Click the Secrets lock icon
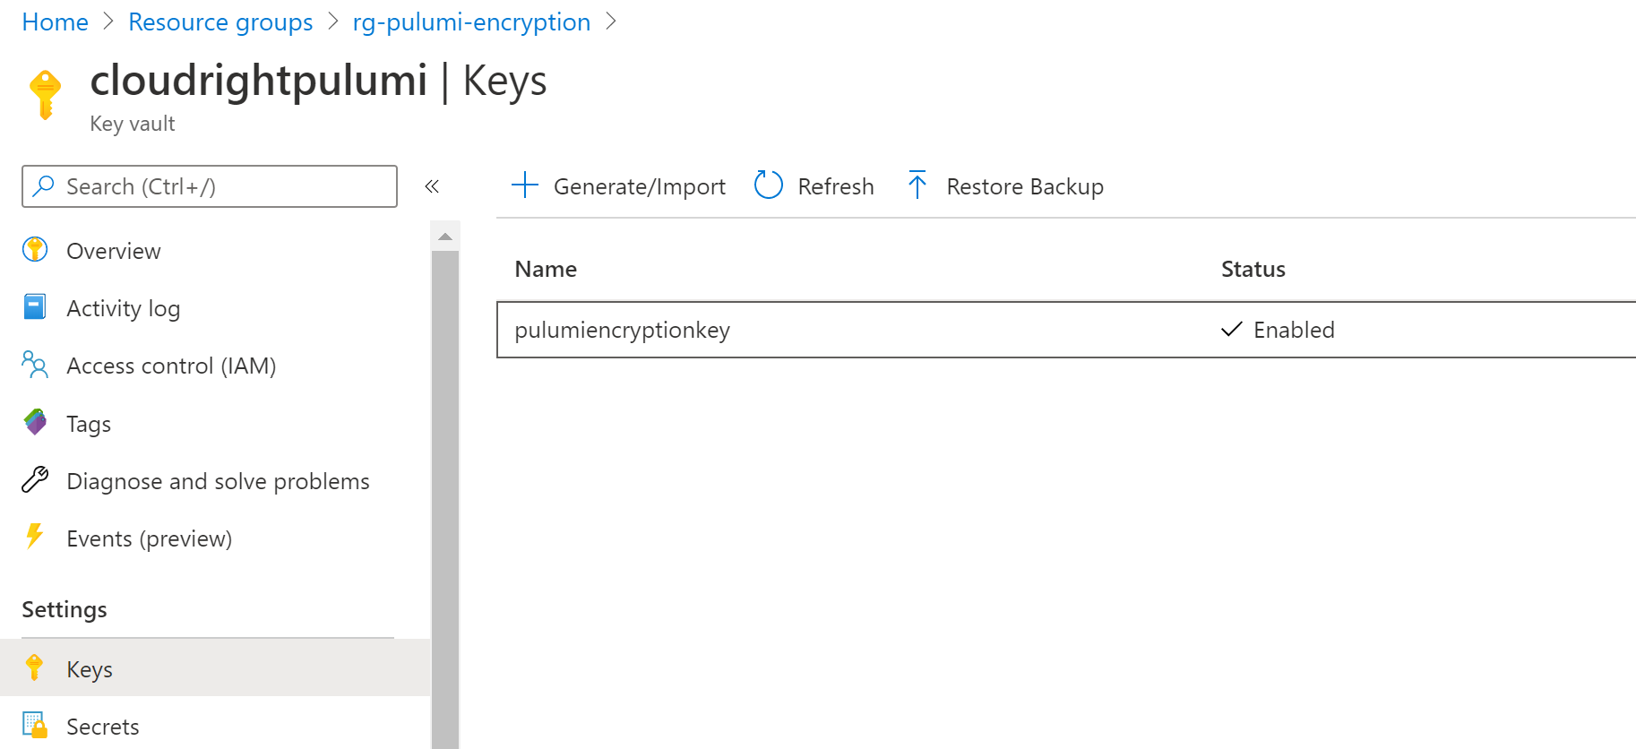 click(x=35, y=724)
